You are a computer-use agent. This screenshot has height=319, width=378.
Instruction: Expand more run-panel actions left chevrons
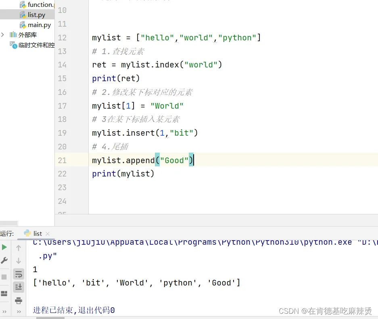pyautogui.click(x=4, y=311)
